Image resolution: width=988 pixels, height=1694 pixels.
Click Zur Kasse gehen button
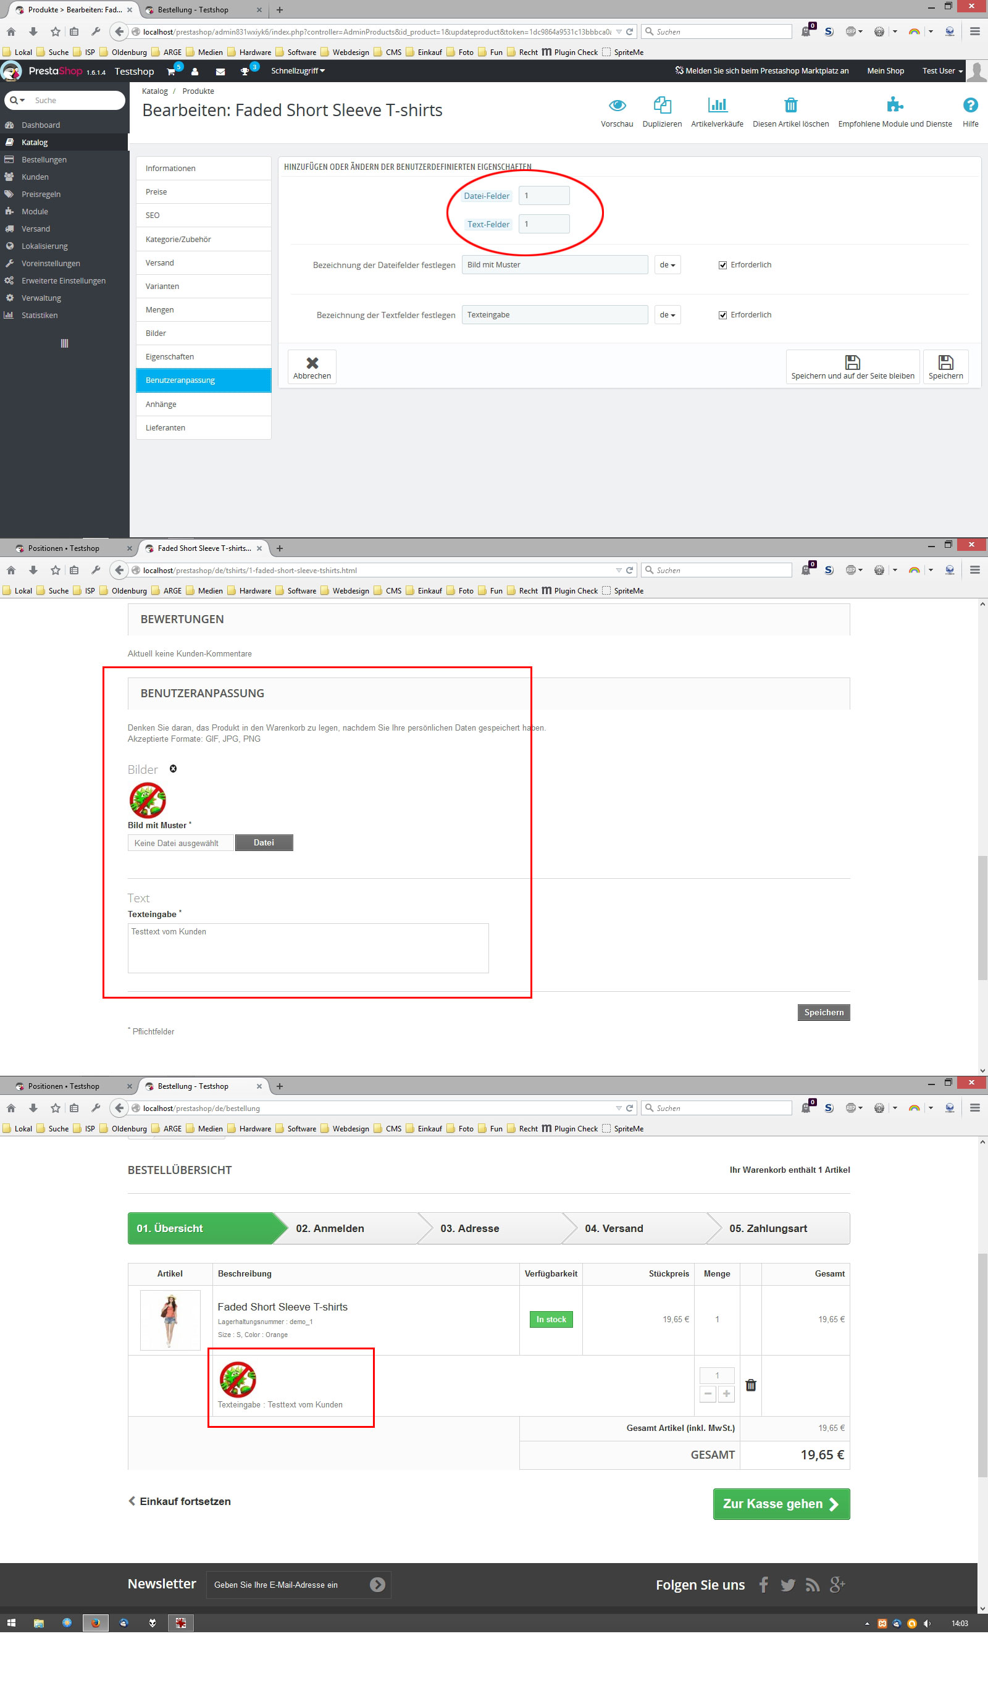pyautogui.click(x=781, y=1504)
